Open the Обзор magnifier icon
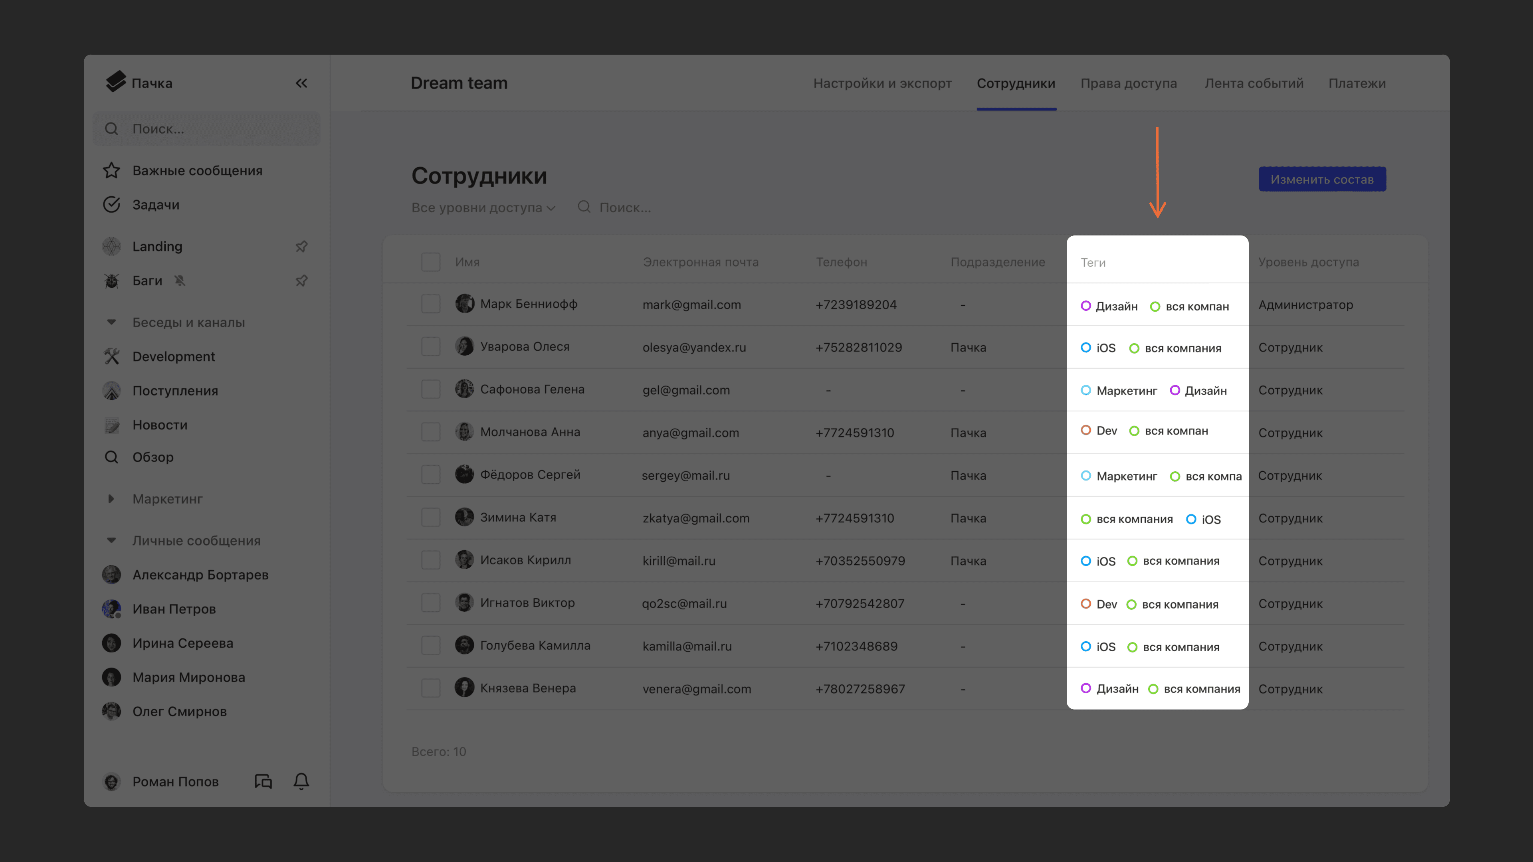The height and width of the screenshot is (862, 1533). 111,457
